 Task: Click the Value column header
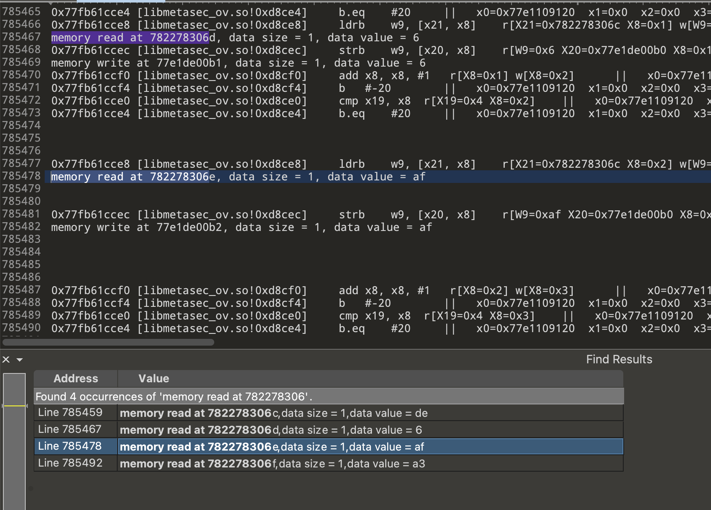click(154, 378)
